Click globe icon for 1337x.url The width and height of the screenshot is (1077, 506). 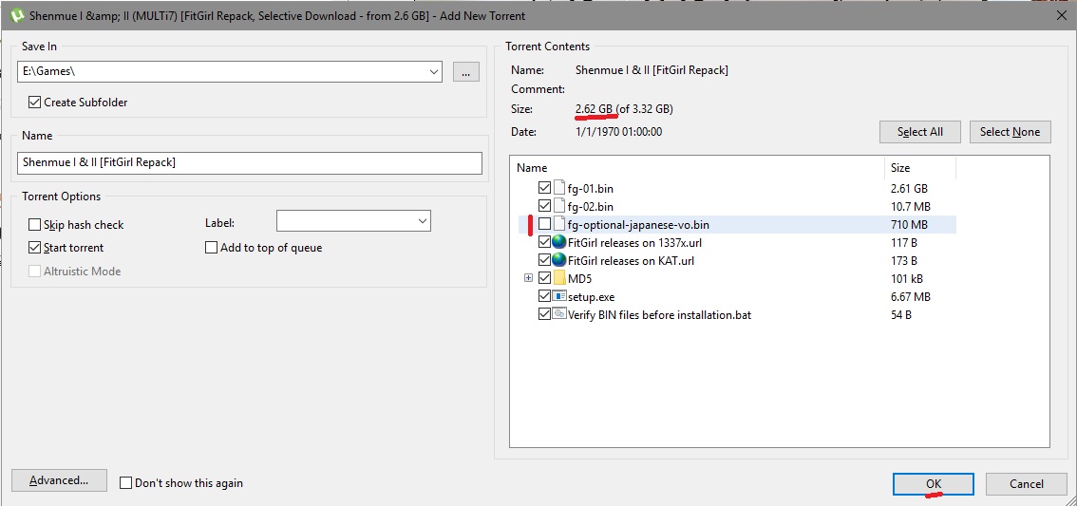[558, 242]
